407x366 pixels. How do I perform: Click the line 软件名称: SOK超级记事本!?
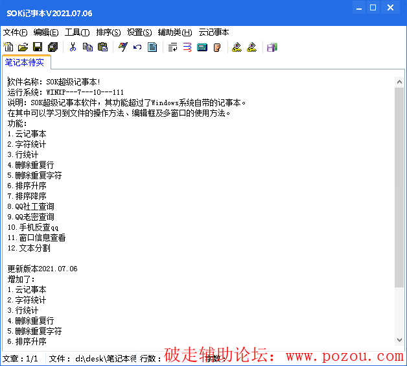pyautogui.click(x=54, y=82)
